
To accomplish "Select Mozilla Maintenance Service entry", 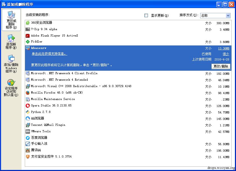I will (x=53, y=99).
